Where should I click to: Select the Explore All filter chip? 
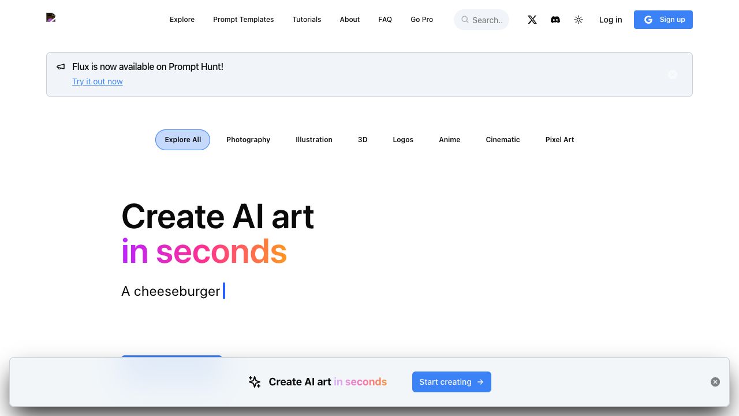182,140
